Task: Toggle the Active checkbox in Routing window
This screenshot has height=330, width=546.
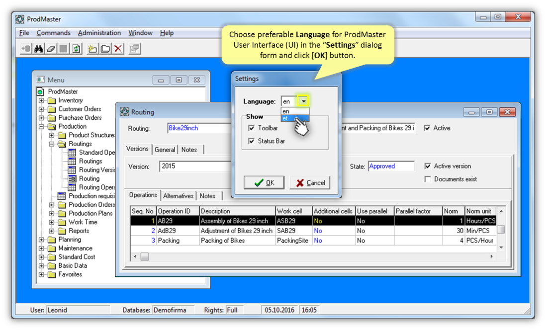Action: 427,128
